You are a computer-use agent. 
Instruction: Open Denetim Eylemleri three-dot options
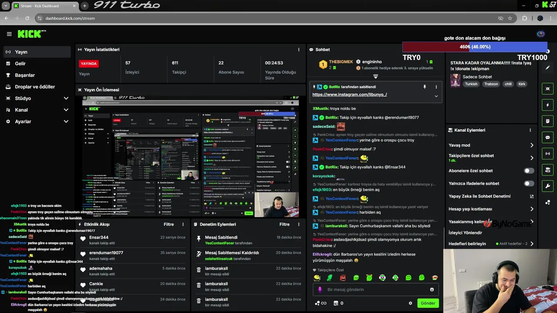click(x=299, y=224)
